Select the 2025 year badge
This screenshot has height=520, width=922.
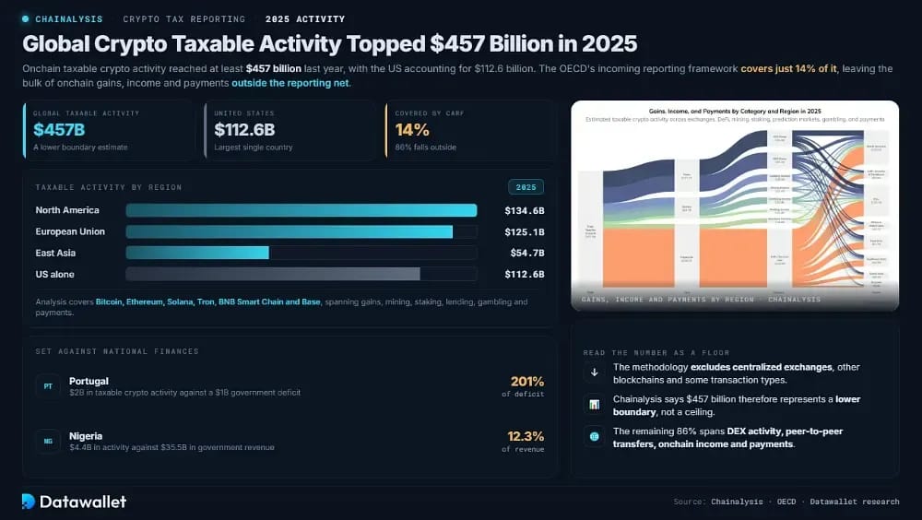[526, 187]
